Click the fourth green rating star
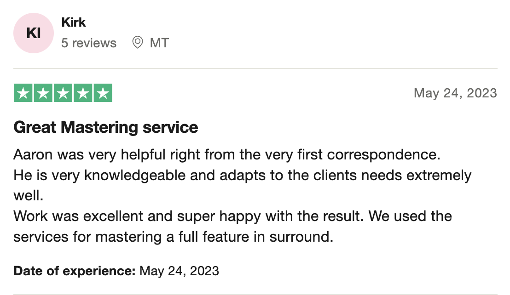This screenshot has width=510, height=295. pyautogui.click(x=83, y=93)
